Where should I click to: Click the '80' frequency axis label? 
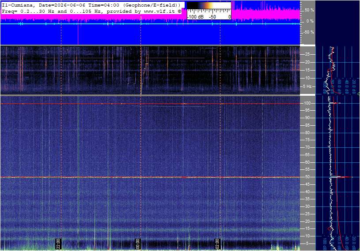click(x=307, y=133)
